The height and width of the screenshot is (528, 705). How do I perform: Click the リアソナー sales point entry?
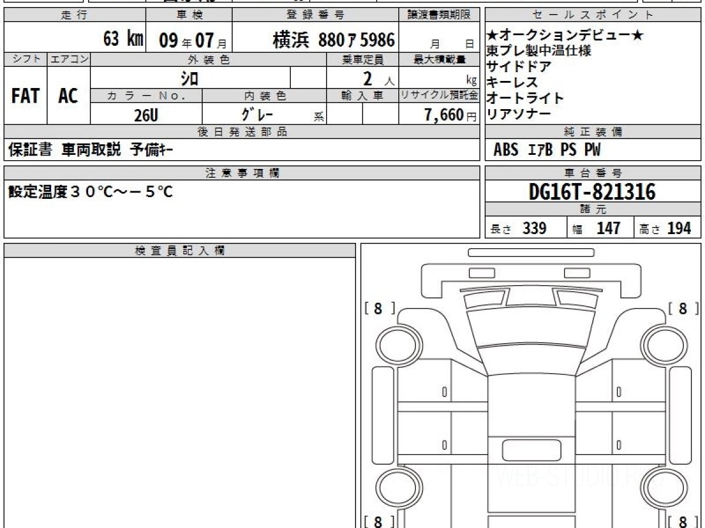pos(519,114)
